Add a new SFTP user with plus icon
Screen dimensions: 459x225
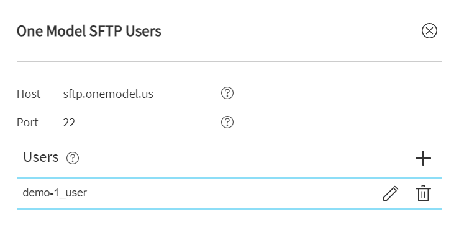click(x=423, y=159)
